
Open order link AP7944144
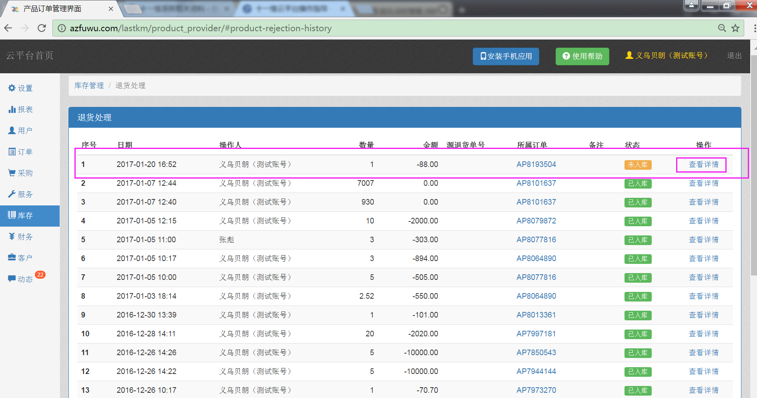pyautogui.click(x=536, y=372)
